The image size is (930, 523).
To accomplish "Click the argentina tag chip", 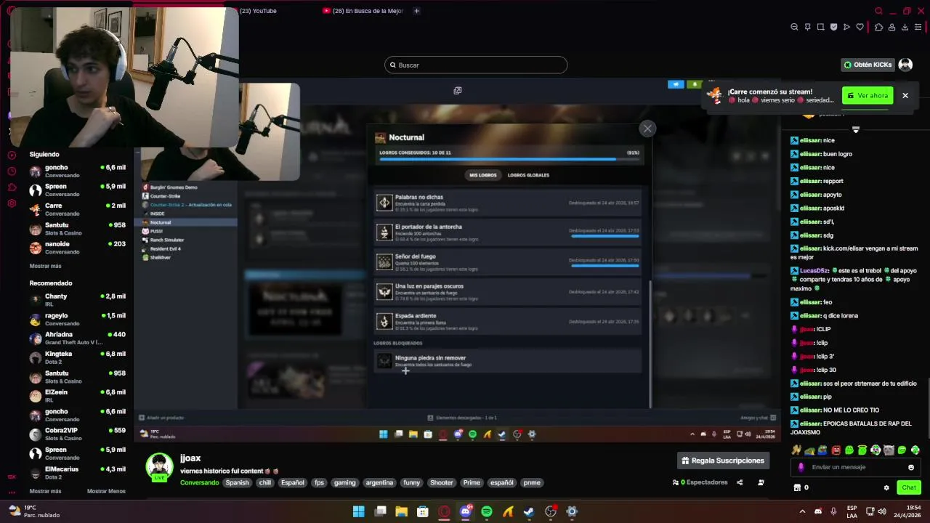I will point(379,482).
